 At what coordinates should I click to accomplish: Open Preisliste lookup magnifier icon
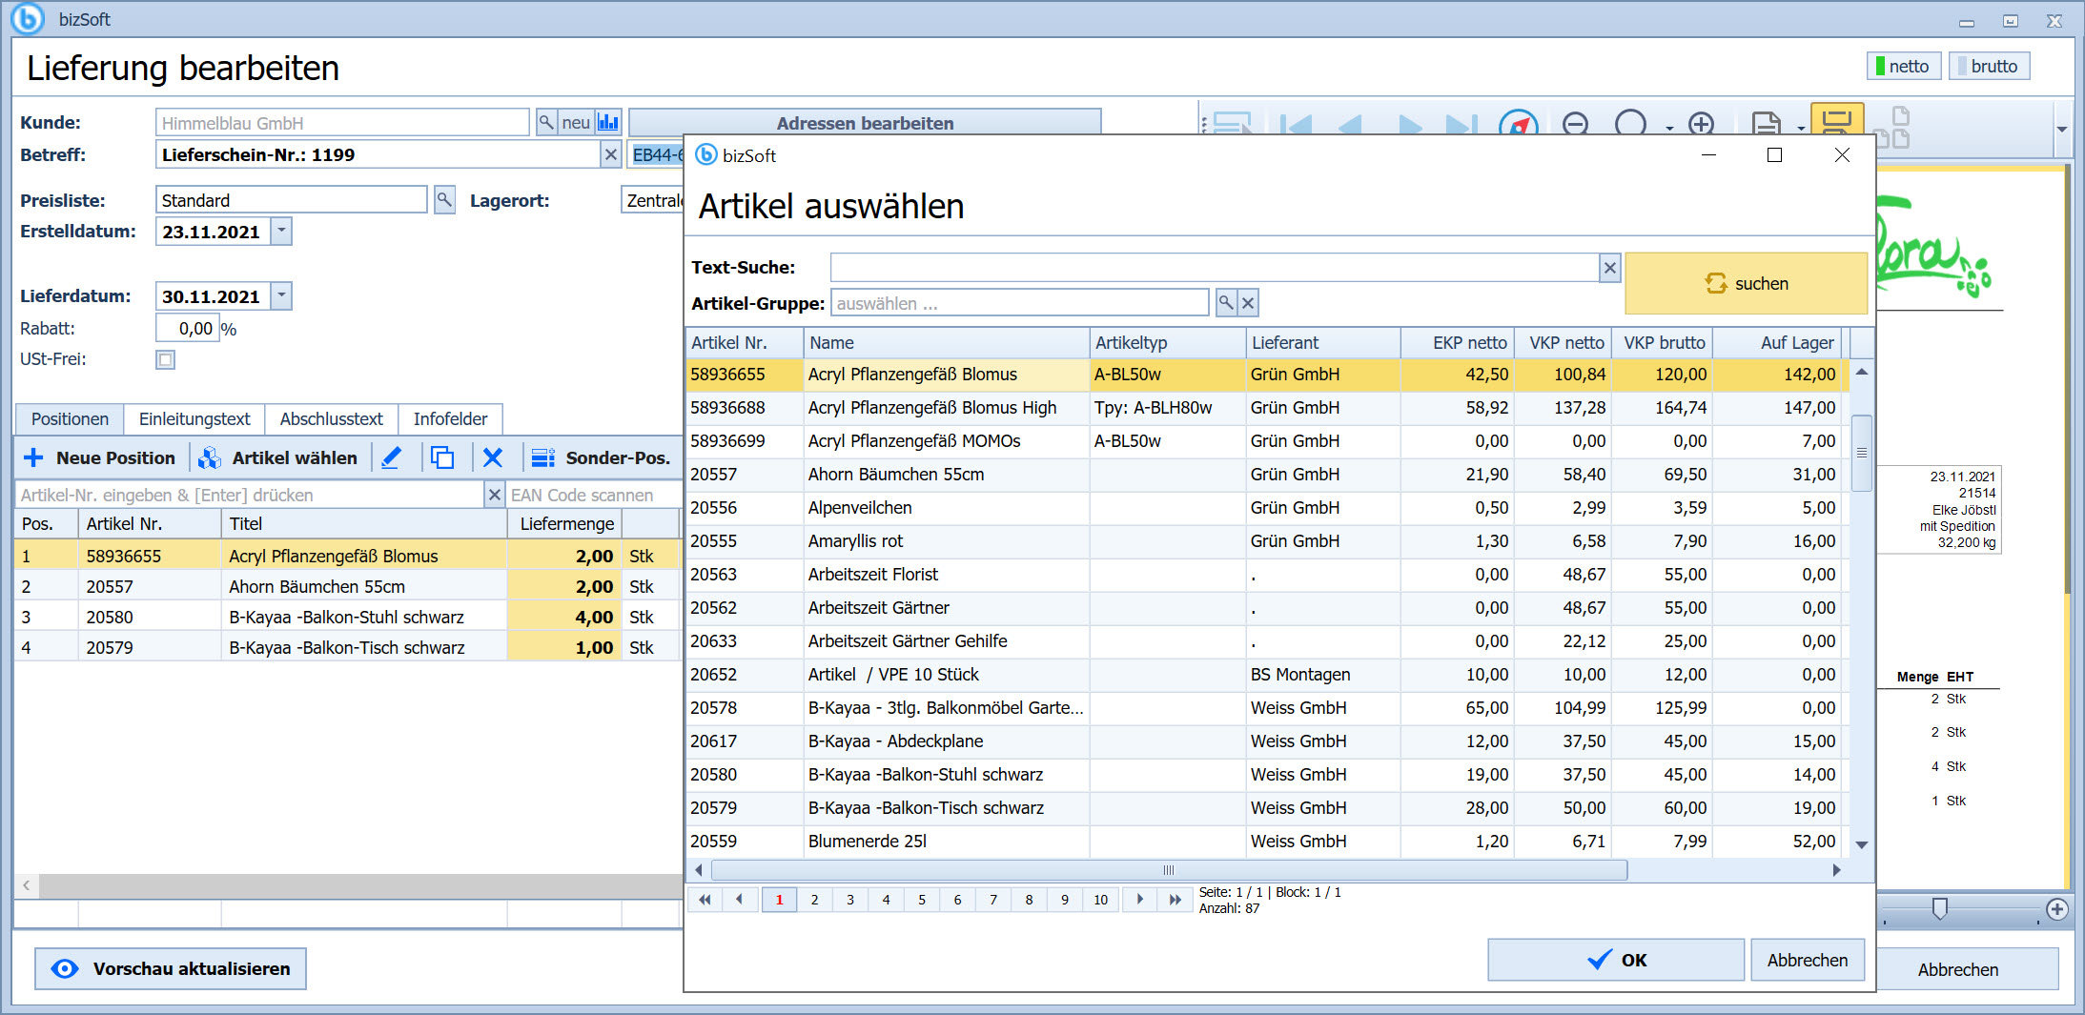pyautogui.click(x=443, y=200)
